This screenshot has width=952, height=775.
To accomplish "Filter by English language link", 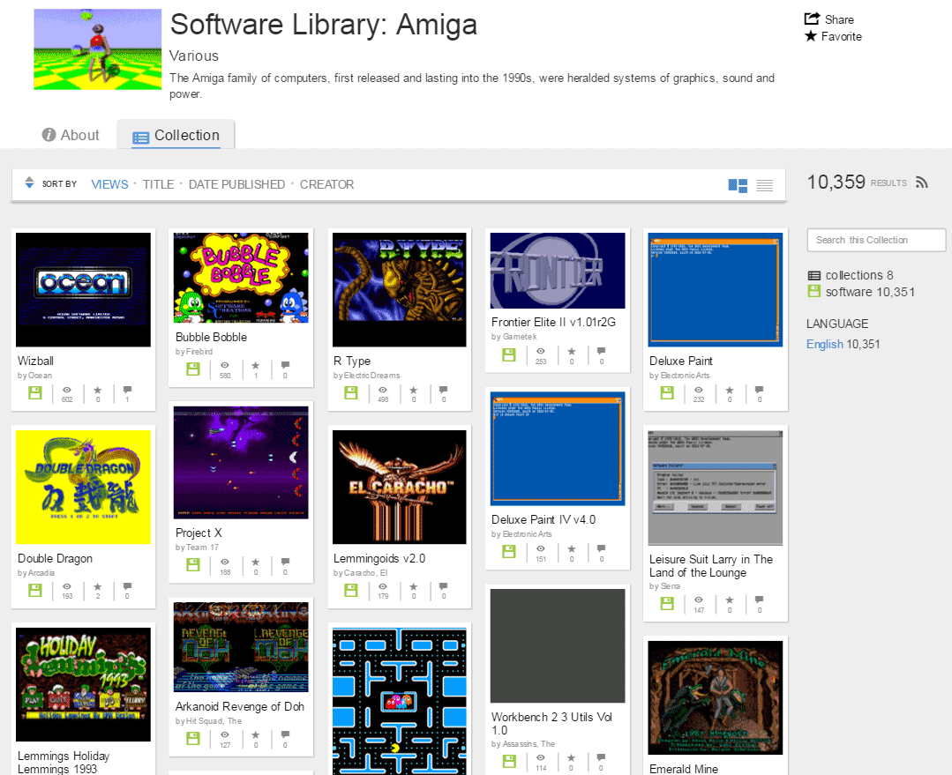I will [x=824, y=344].
